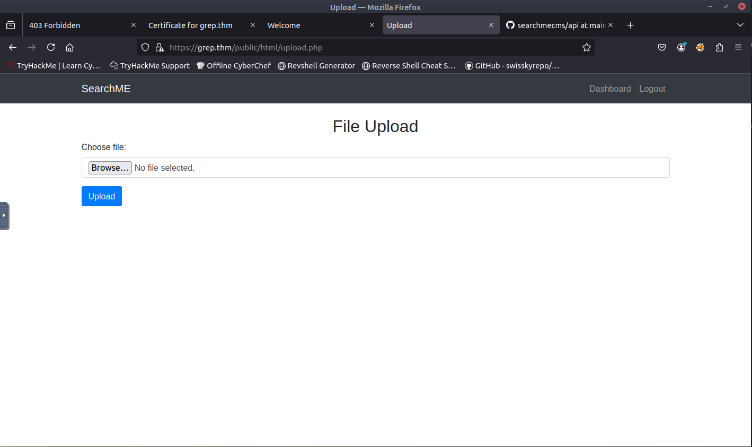Switch to the Certificate for grep.thm tab

tap(191, 25)
